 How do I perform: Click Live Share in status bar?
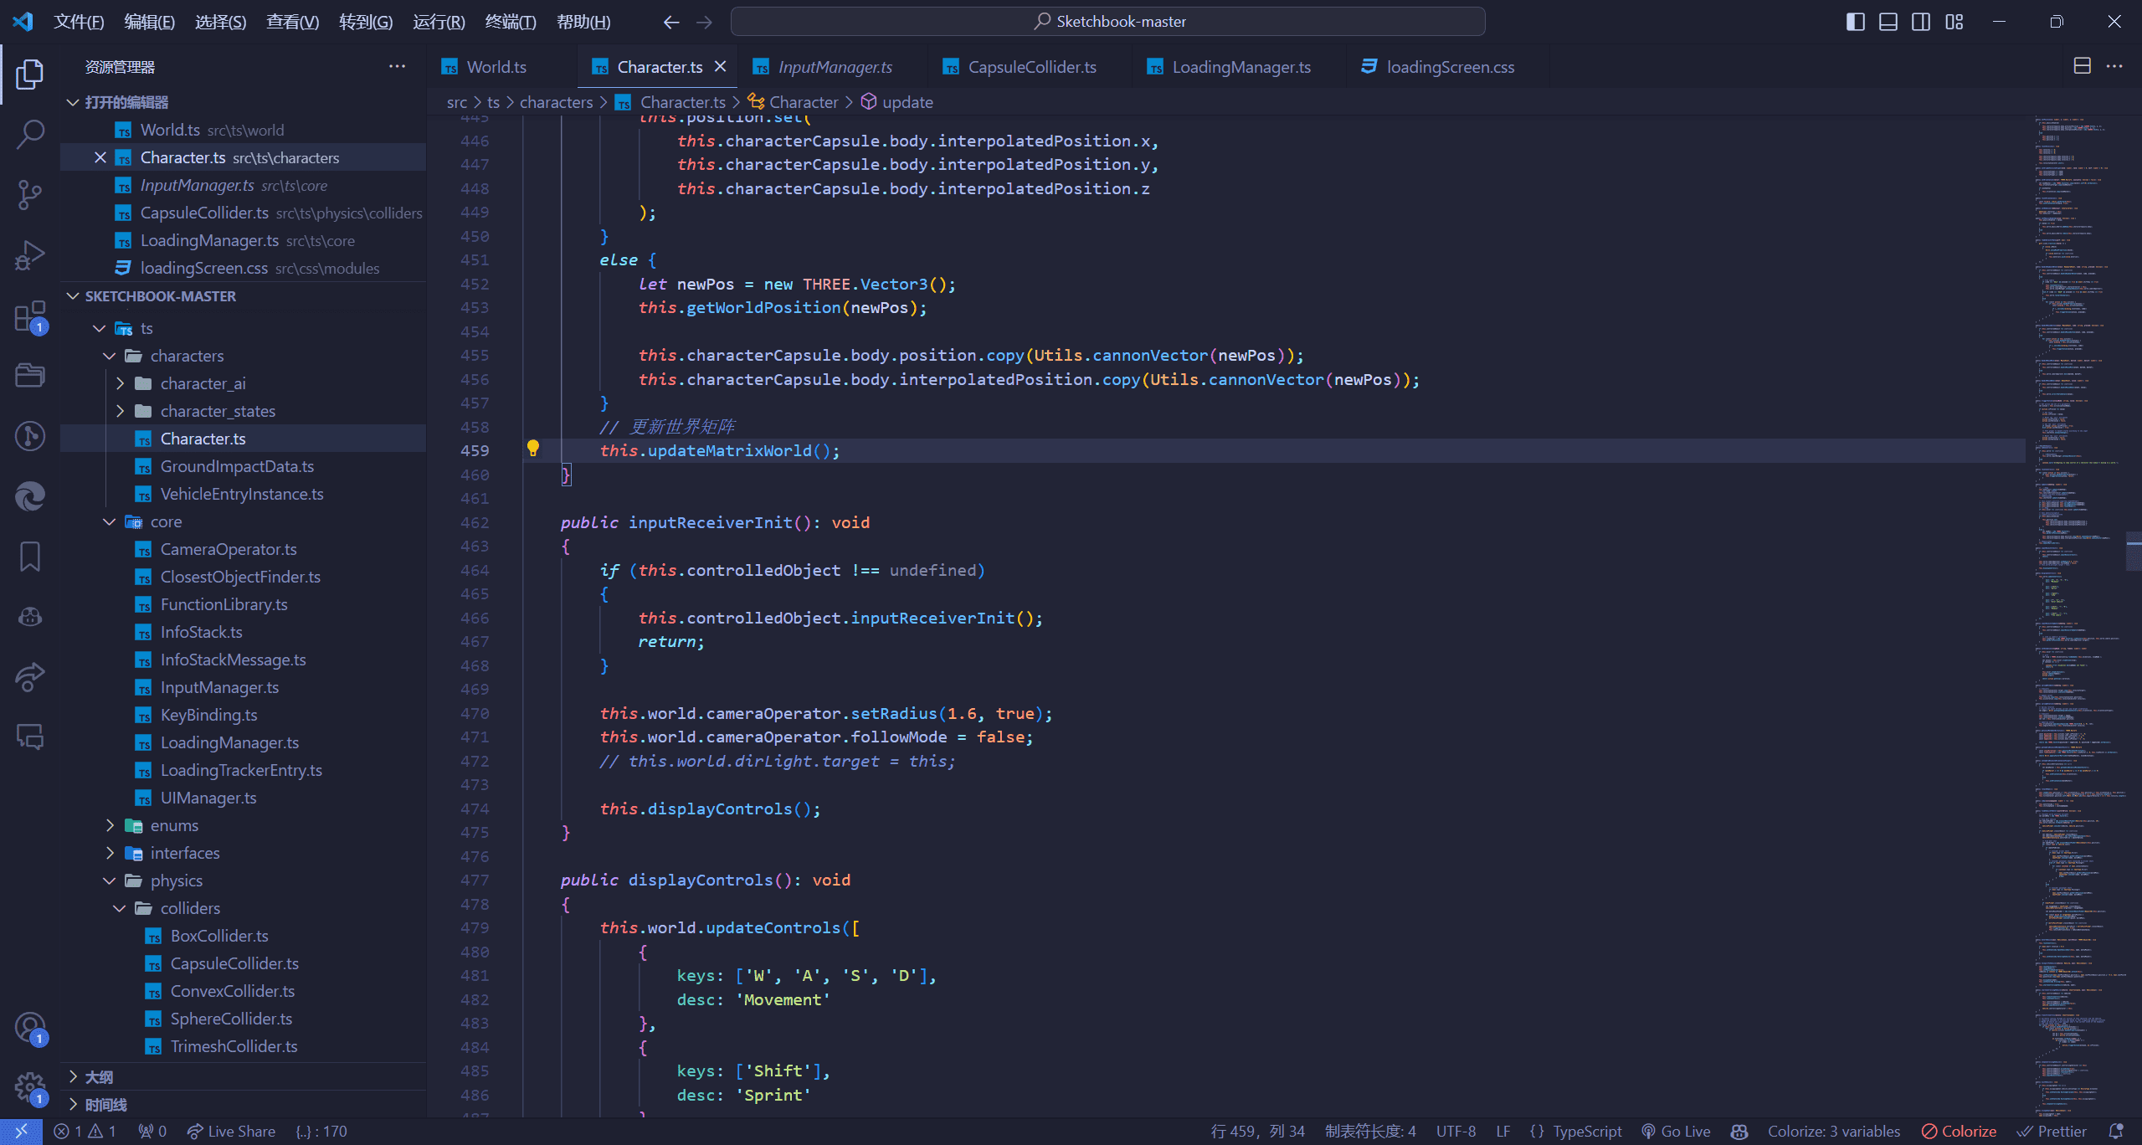coord(231,1131)
